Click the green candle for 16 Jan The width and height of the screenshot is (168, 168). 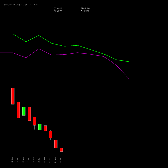[x=24, y=111]
